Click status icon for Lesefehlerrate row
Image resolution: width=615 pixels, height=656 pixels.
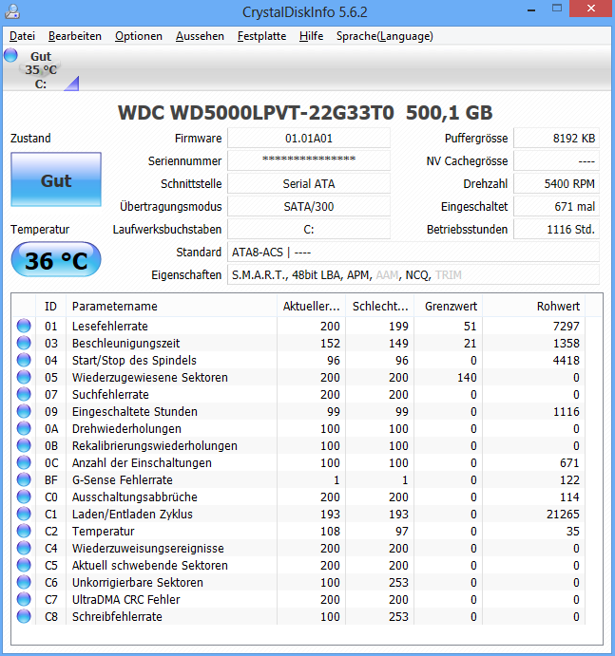pyautogui.click(x=24, y=326)
